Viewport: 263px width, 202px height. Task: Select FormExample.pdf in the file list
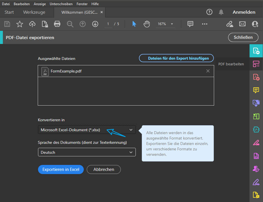point(126,71)
